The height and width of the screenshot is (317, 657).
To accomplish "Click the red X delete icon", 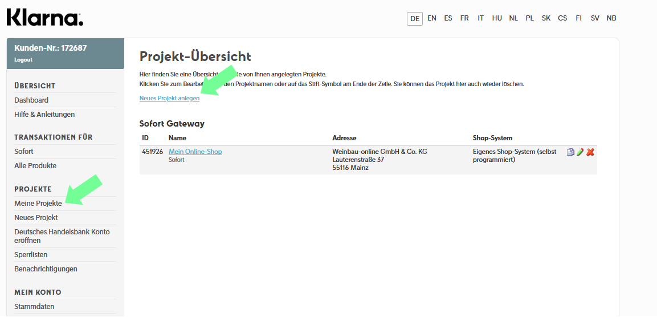I will [x=590, y=152].
